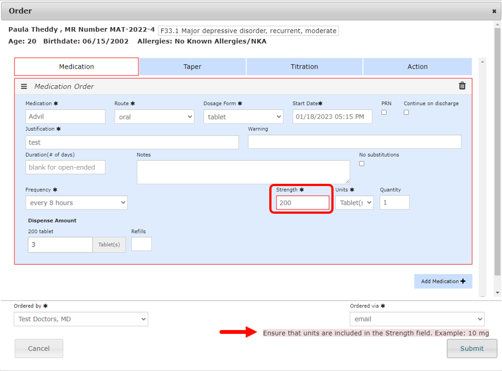
Task: Enable the PRN checkbox
Action: (384, 112)
